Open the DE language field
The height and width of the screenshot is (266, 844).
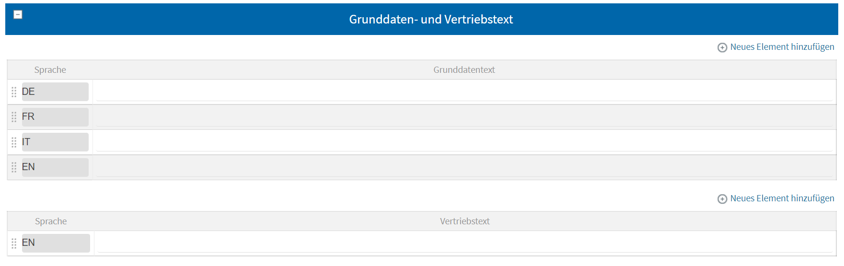click(55, 92)
